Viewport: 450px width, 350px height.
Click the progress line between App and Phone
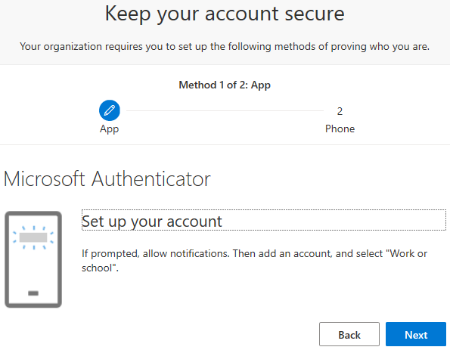[225, 110]
